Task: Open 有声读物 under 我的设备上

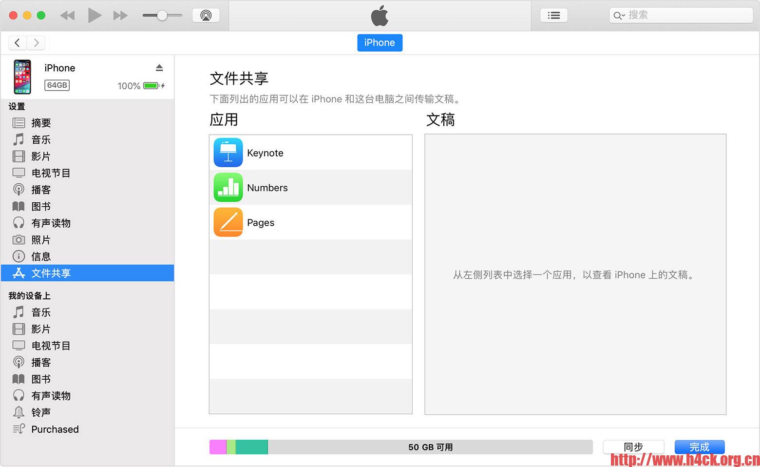Action: point(87,395)
